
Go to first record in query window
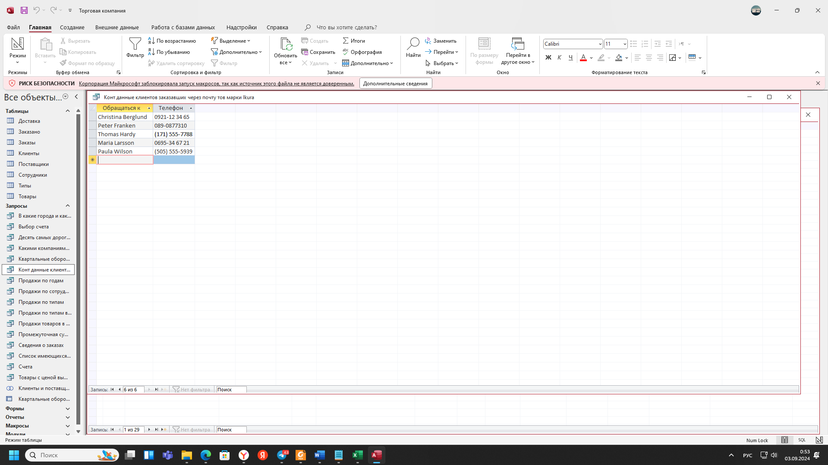tap(112, 390)
